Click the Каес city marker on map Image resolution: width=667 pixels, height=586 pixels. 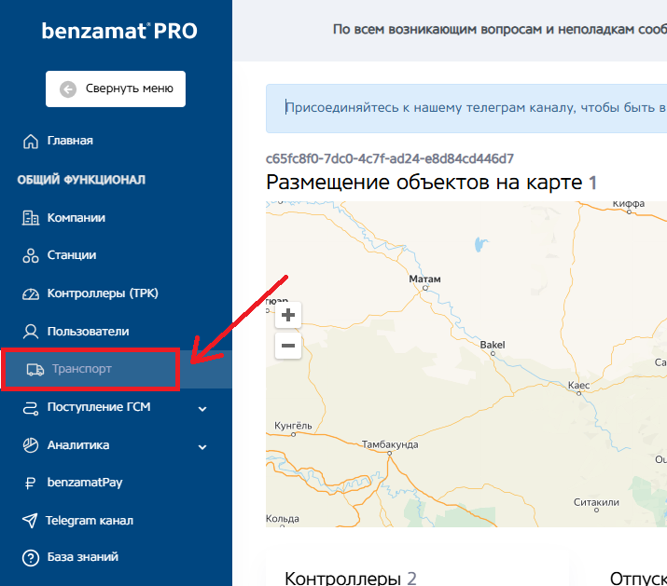pos(578,393)
